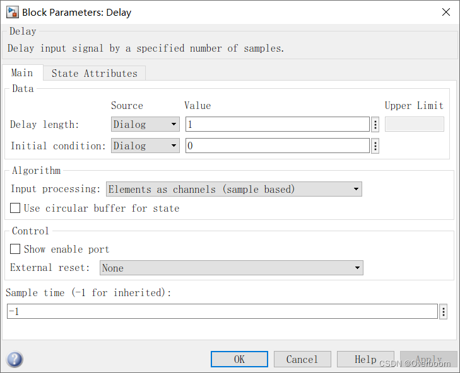Click the Cancel button
The height and width of the screenshot is (373, 460).
[302, 359]
